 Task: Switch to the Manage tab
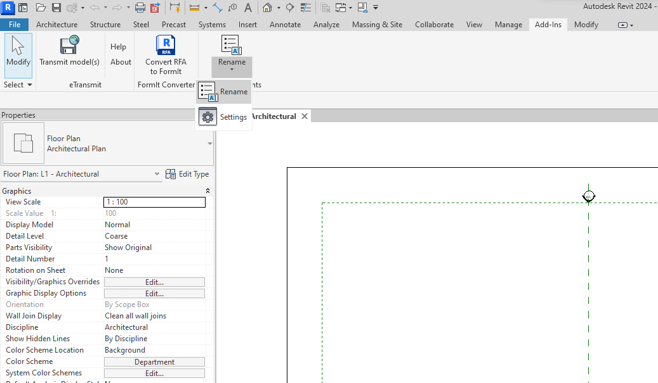coord(509,25)
